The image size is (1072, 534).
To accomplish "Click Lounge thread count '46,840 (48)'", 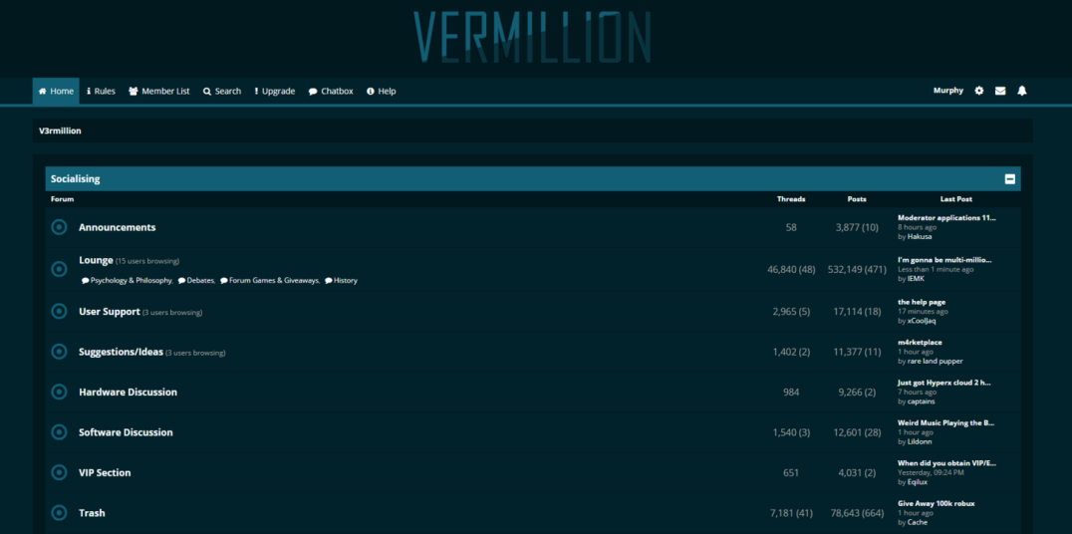I will pyautogui.click(x=791, y=269).
